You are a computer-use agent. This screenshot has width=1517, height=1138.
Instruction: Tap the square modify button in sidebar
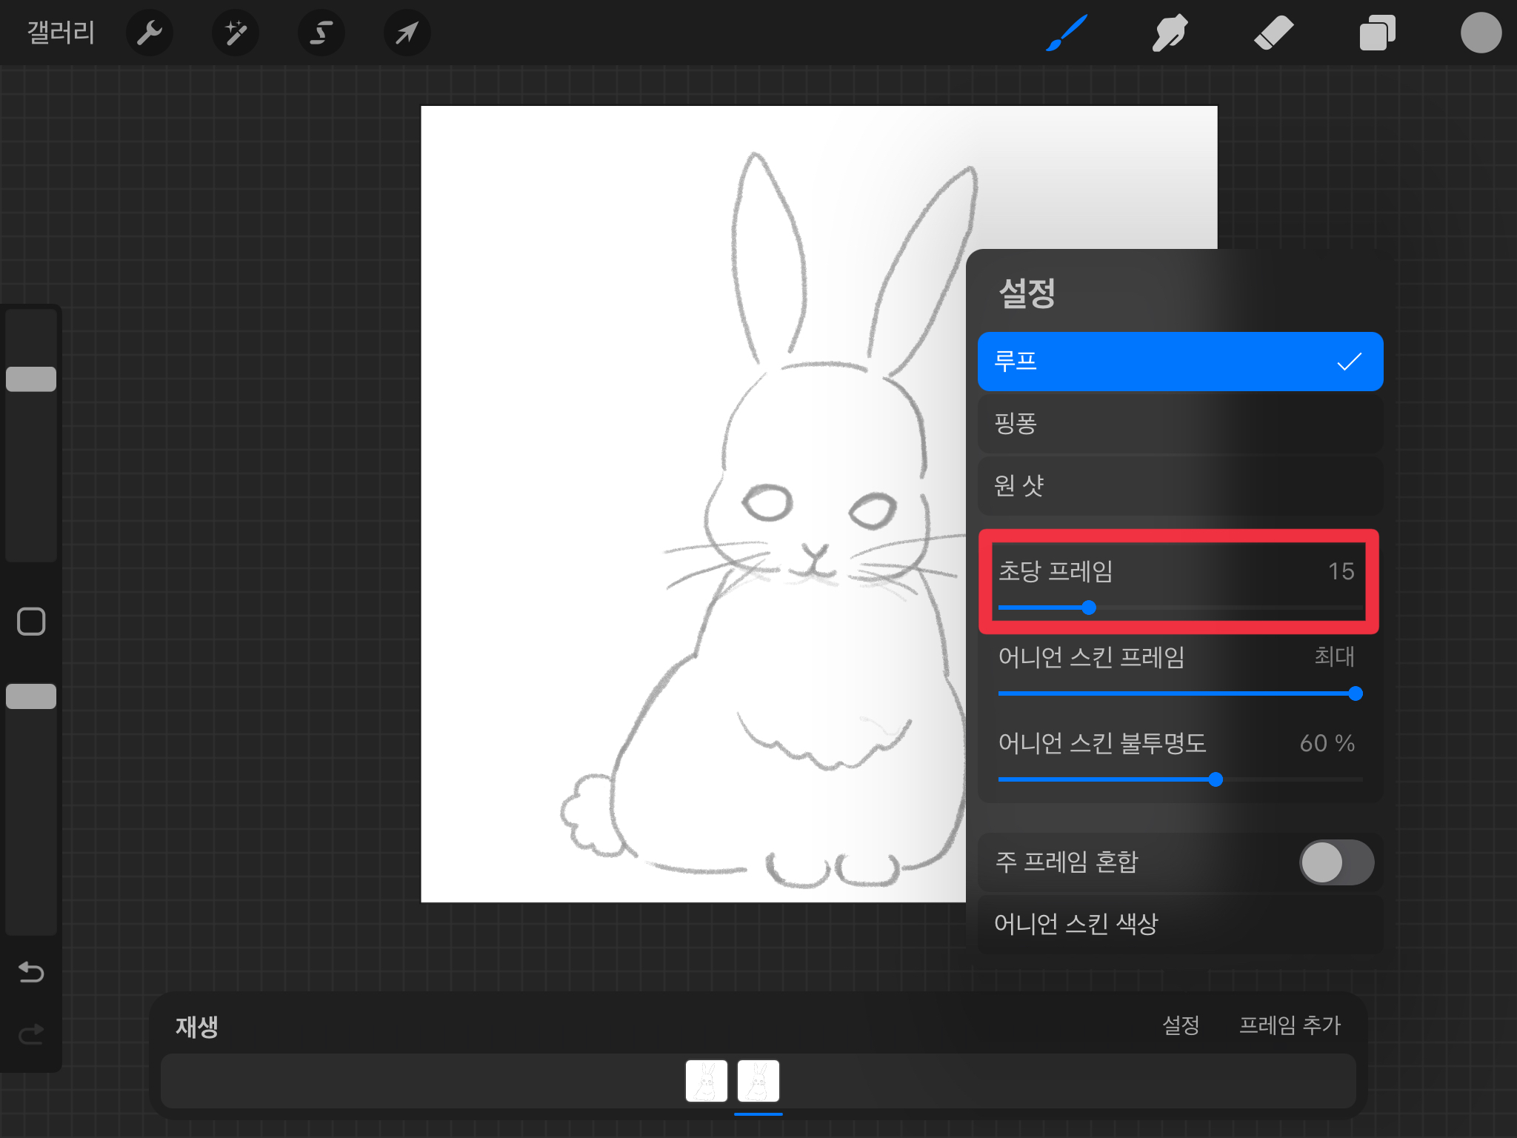[x=31, y=622]
